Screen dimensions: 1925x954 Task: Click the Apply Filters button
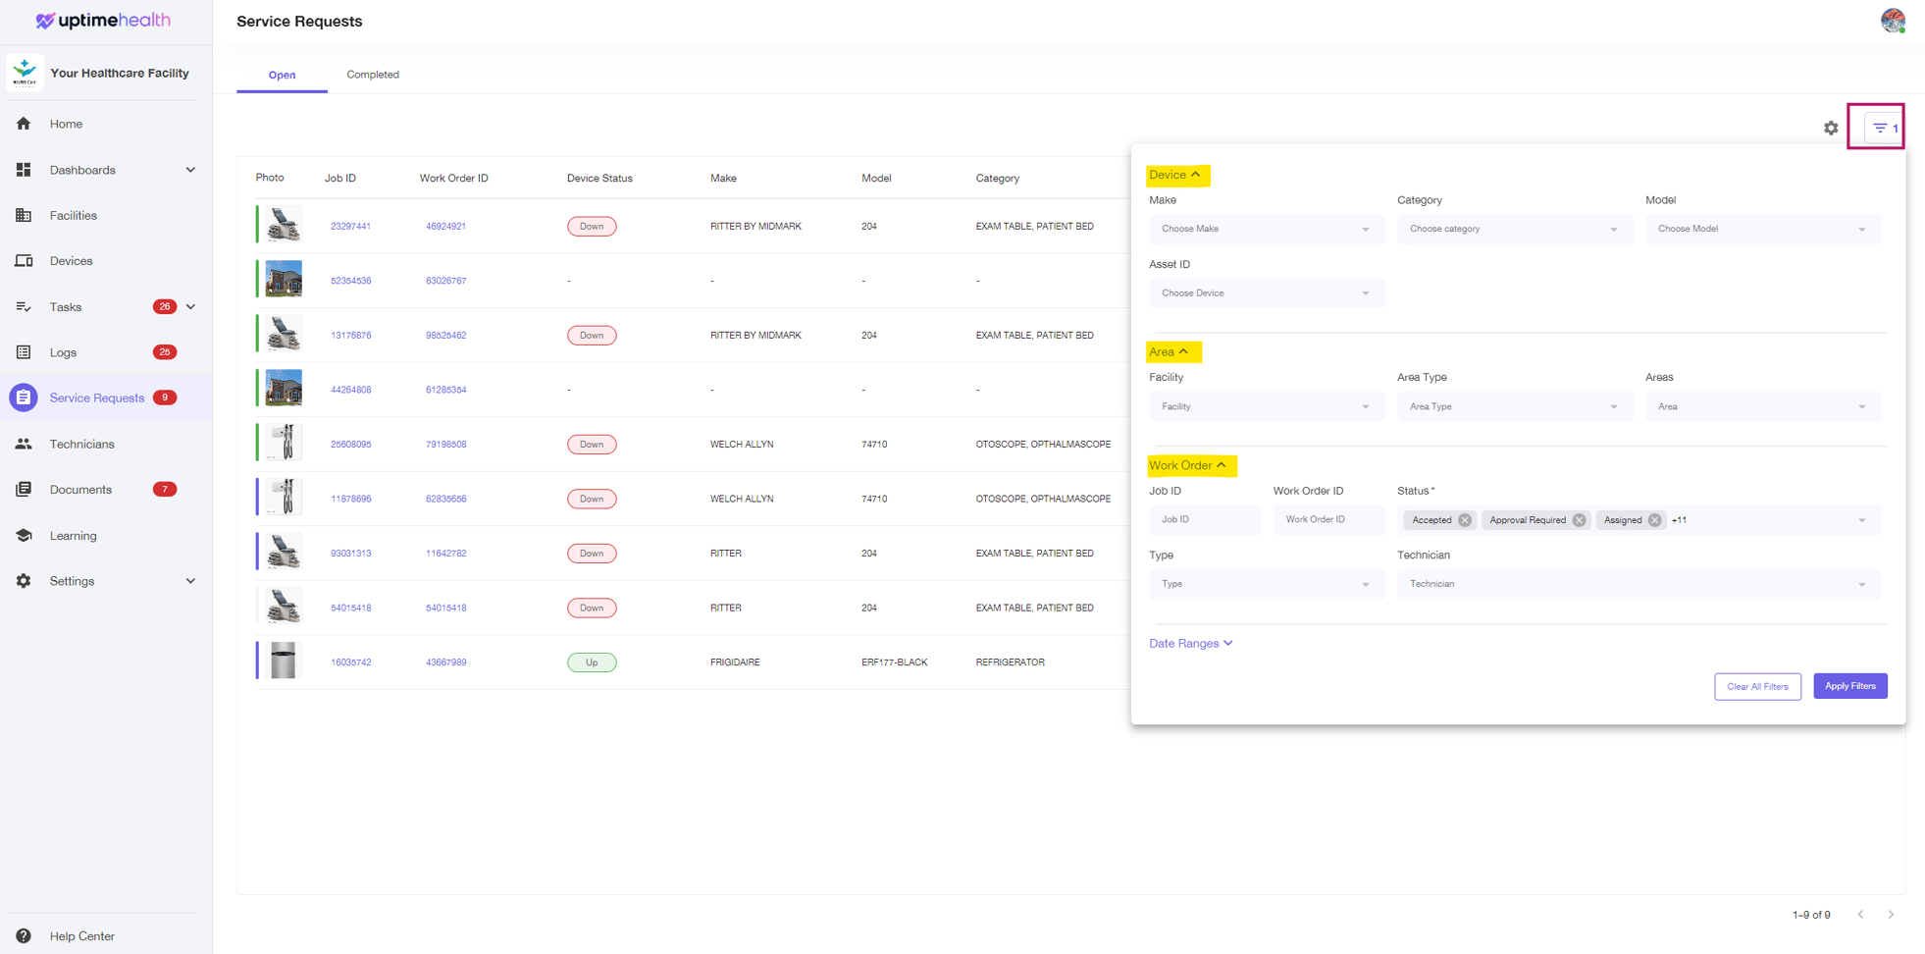[1849, 686]
